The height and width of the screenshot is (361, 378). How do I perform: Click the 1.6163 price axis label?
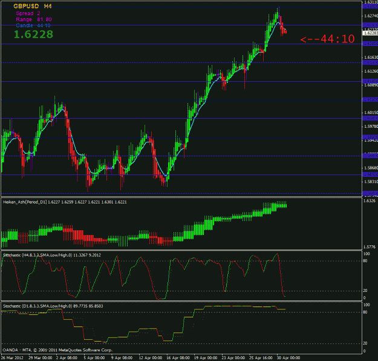click(x=371, y=57)
